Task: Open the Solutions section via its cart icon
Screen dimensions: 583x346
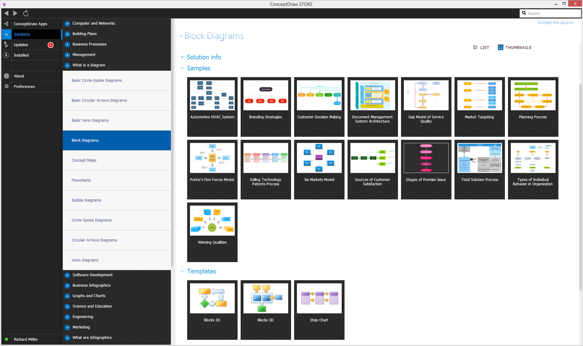Action: [6, 34]
